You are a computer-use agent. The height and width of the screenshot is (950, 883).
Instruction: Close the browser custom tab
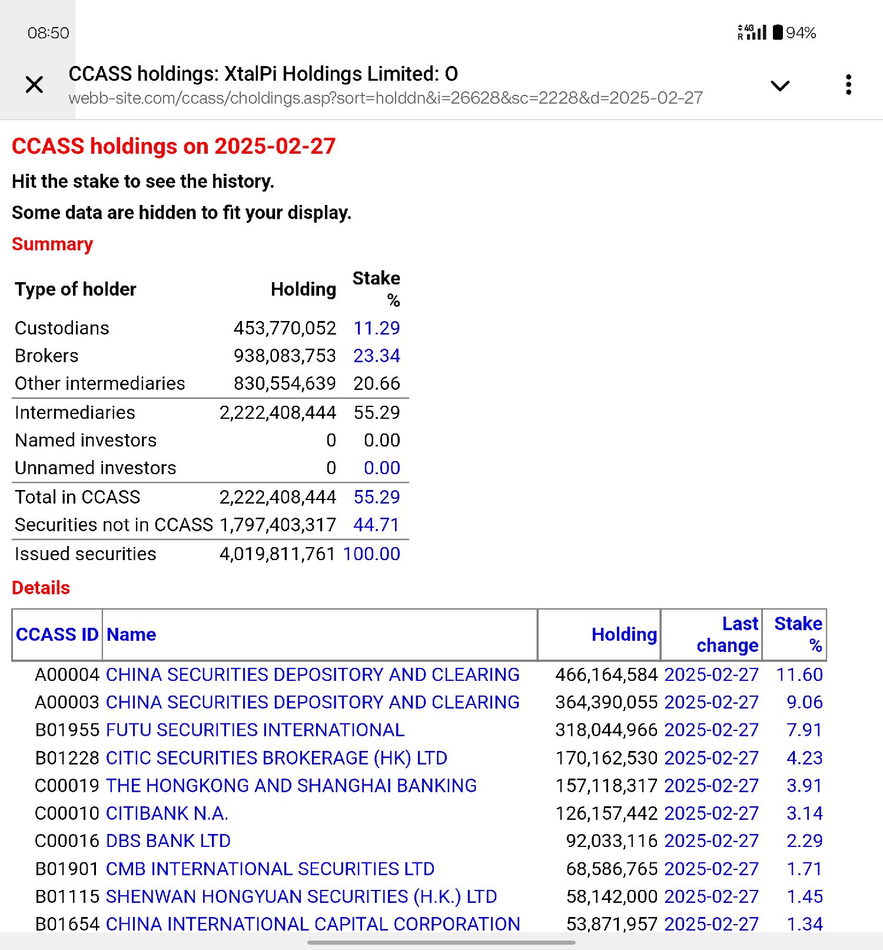point(35,85)
